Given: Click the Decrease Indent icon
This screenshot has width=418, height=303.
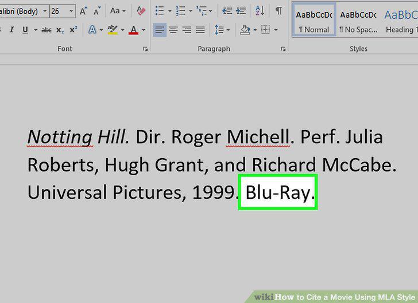Looking at the screenshot, I should (x=227, y=11).
